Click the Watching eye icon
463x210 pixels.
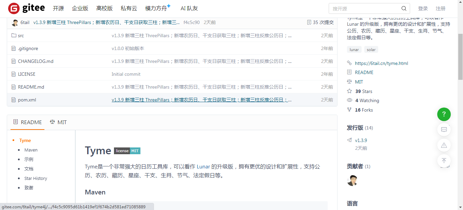pyautogui.click(x=349, y=100)
